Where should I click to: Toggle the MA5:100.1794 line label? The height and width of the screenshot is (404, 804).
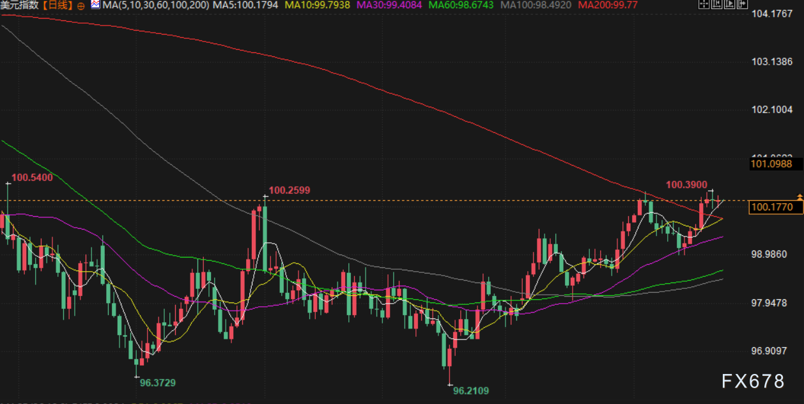pos(245,5)
